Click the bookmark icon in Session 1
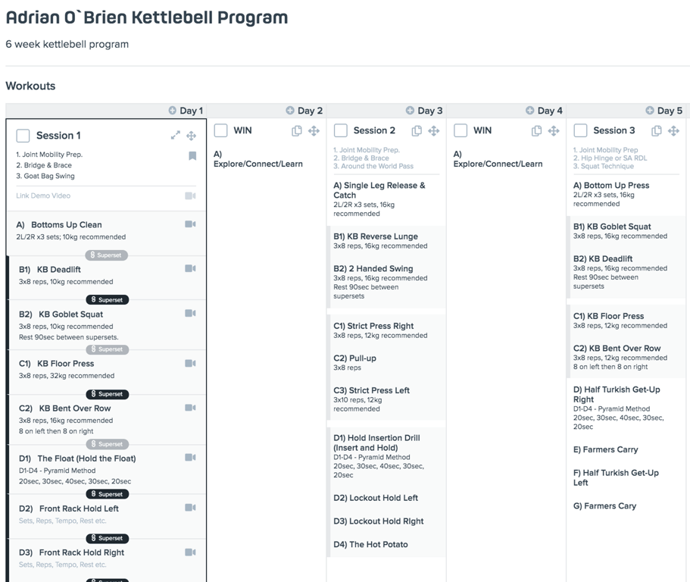Viewport: 690px width, 582px height. [192, 156]
